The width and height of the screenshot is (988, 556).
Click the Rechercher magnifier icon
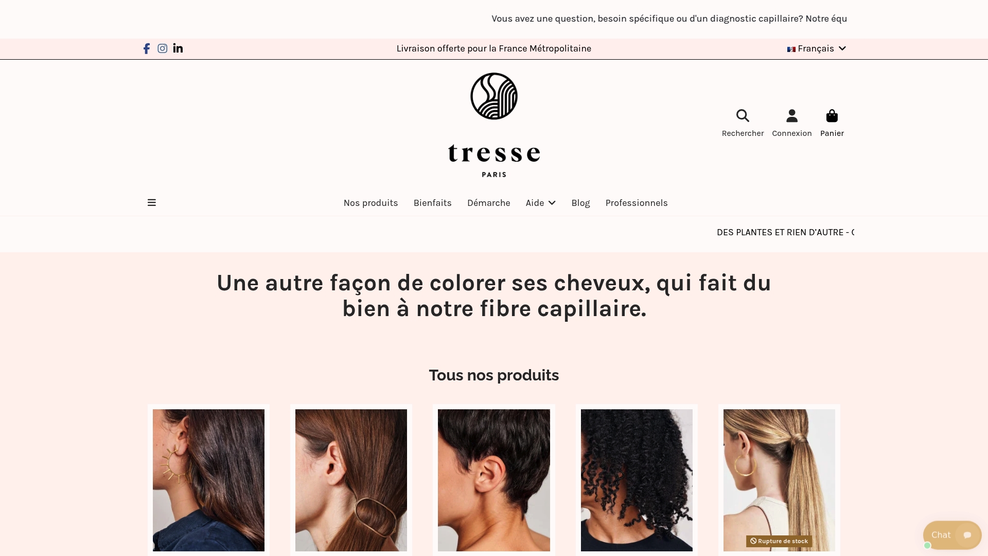click(743, 116)
